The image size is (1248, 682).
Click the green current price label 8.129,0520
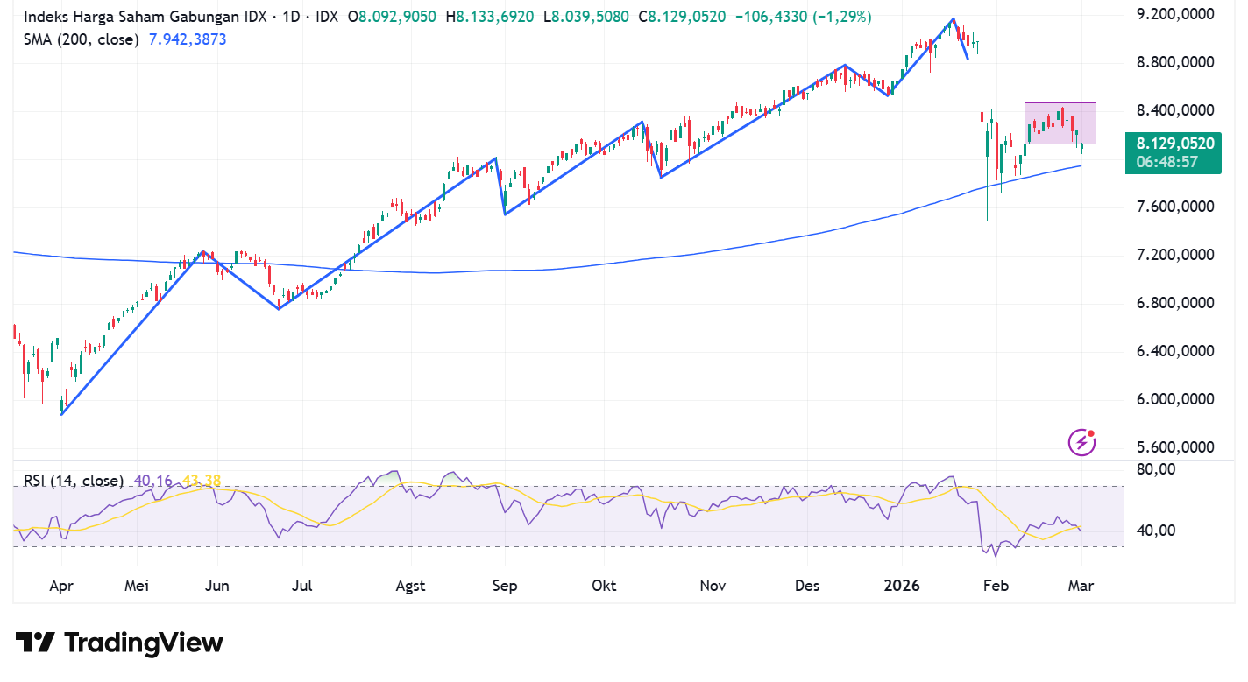[1174, 144]
